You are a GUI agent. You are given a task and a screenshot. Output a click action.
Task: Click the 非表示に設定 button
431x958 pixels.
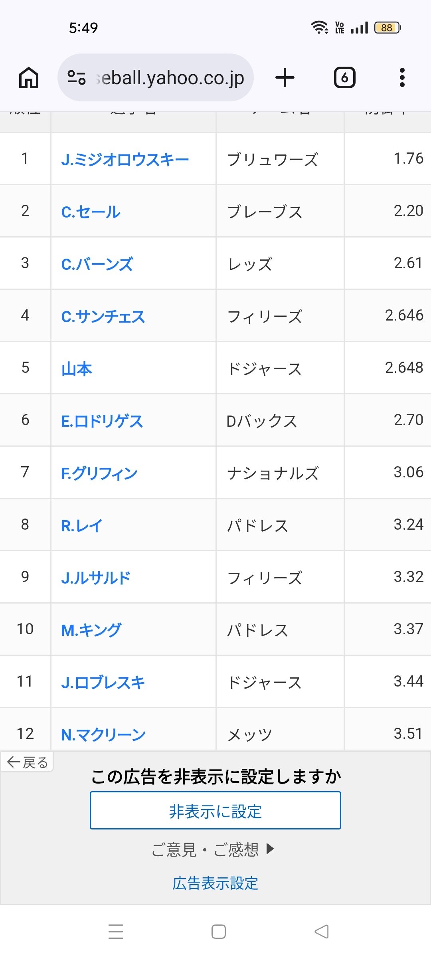[215, 810]
